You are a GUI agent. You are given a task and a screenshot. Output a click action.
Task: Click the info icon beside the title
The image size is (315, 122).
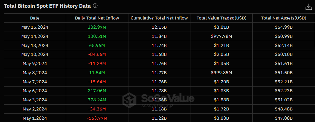click(x=96, y=6)
